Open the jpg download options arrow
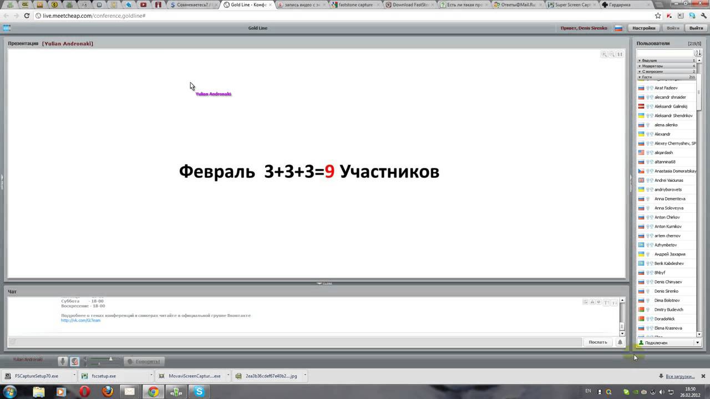Screen dimensions: 710x399 coord(305,375)
